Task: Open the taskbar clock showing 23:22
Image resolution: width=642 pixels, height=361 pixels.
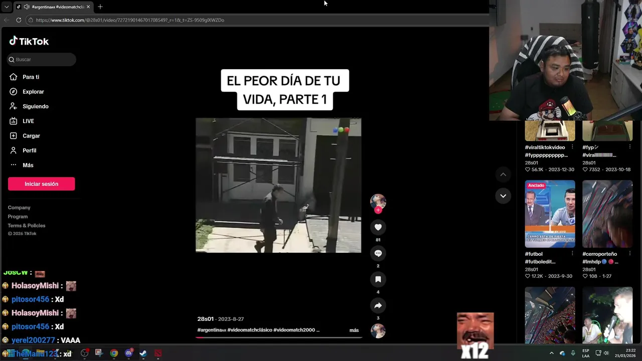Action: pyautogui.click(x=625, y=353)
